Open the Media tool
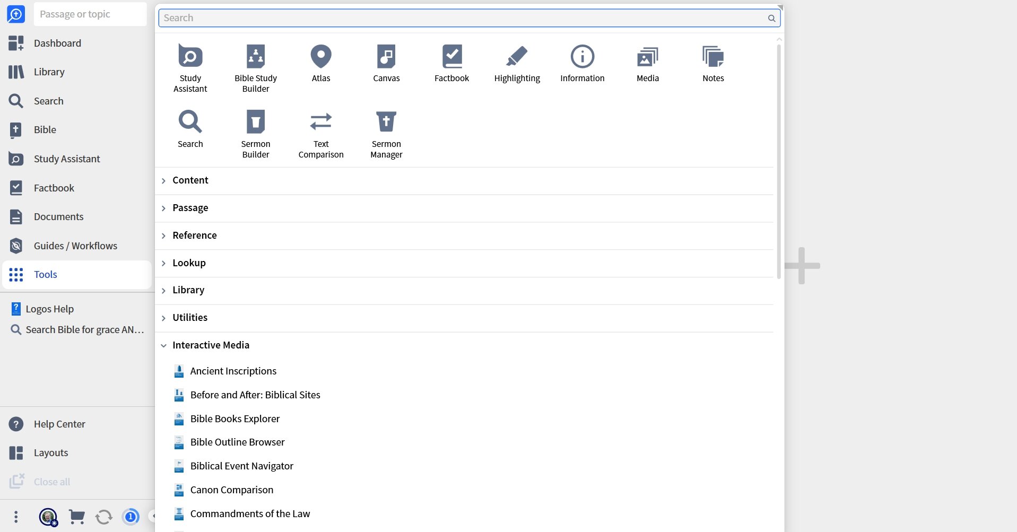The width and height of the screenshot is (1017, 532). [647, 63]
